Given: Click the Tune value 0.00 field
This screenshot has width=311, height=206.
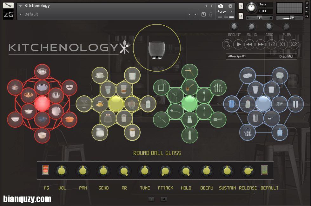Looking at the screenshot, I should (x=265, y=11).
